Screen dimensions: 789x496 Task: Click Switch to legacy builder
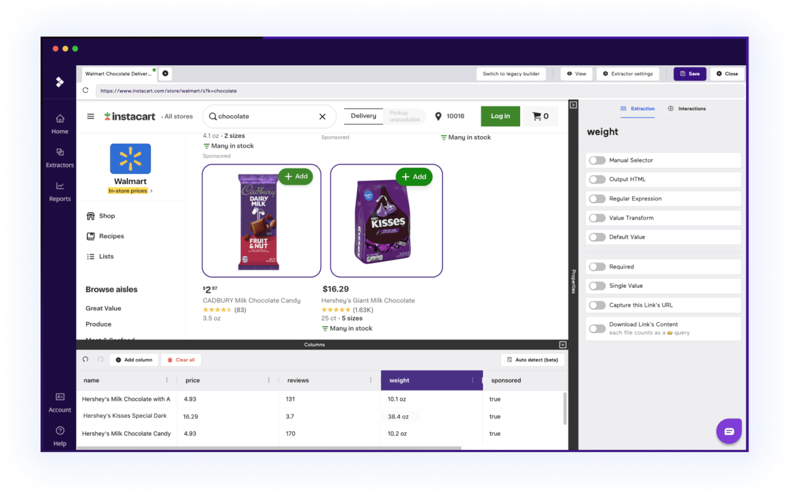511,74
